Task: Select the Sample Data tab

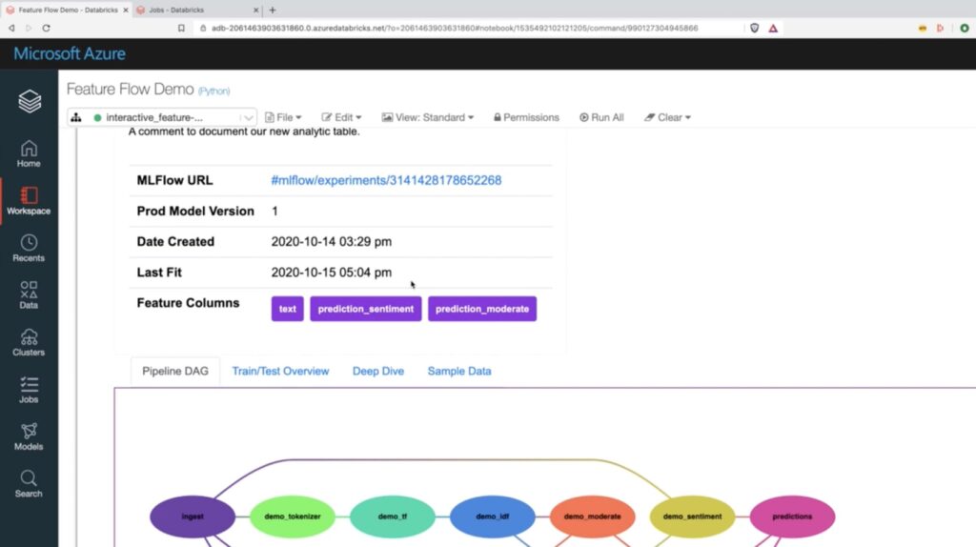Action: [459, 371]
